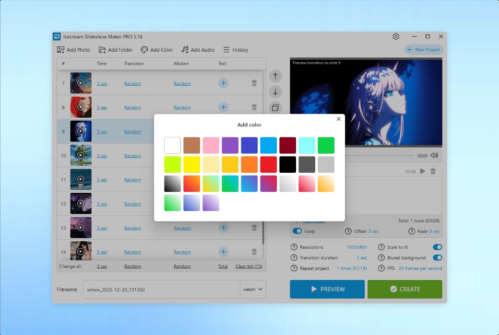Viewport: 499px width, 335px height.
Task: Enable Loop for the audio track
Action: tap(298, 231)
